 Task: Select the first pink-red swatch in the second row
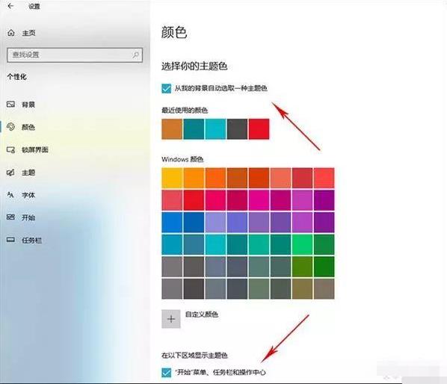[x=172, y=200]
